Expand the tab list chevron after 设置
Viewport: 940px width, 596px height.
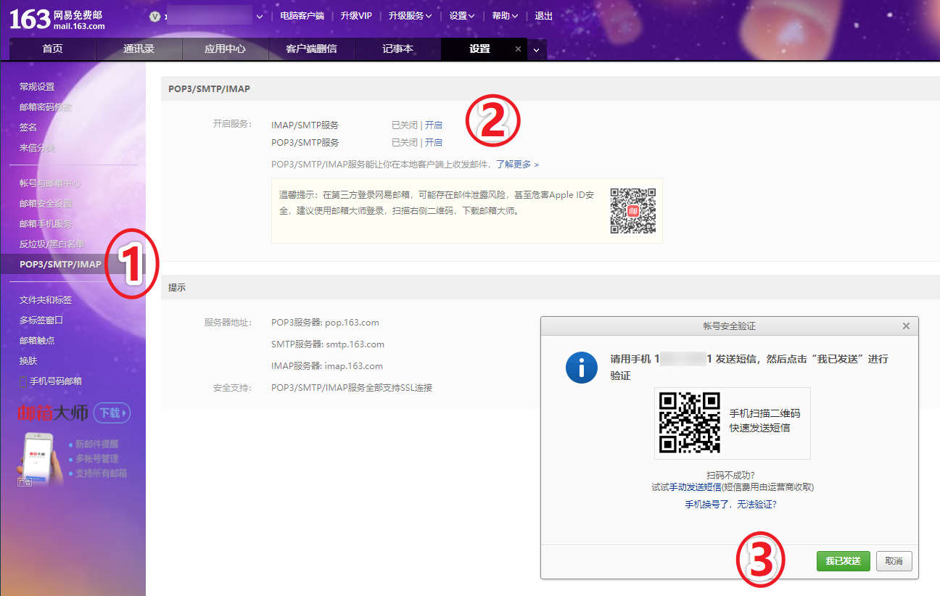(x=537, y=50)
